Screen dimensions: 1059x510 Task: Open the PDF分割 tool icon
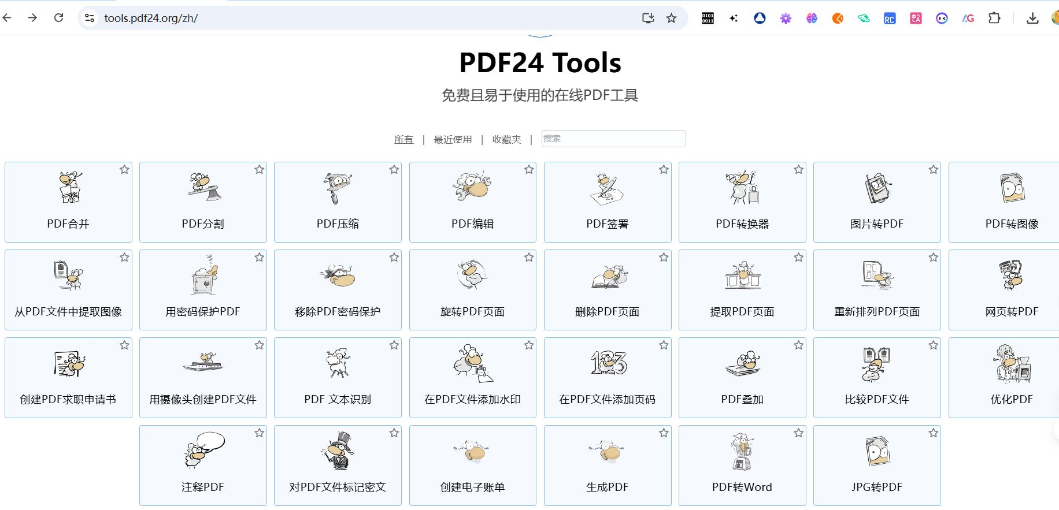tap(203, 187)
